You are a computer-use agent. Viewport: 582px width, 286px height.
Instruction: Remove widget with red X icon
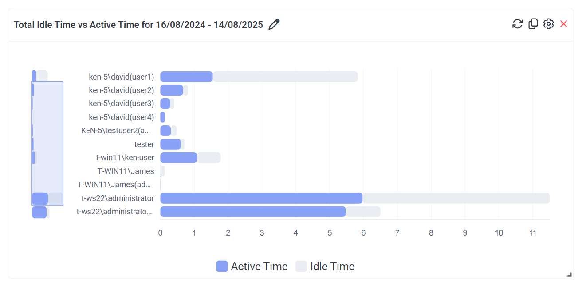pyautogui.click(x=564, y=24)
